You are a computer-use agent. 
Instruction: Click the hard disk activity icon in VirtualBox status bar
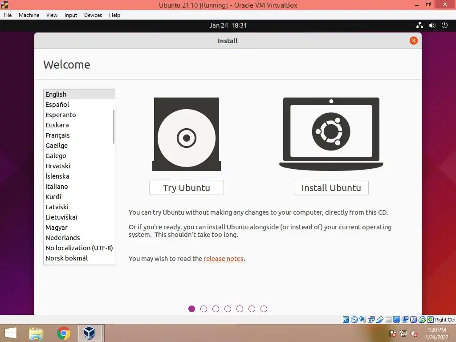(x=346, y=320)
